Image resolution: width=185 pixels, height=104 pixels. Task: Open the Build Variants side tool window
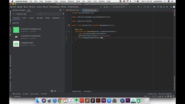[10, 60]
